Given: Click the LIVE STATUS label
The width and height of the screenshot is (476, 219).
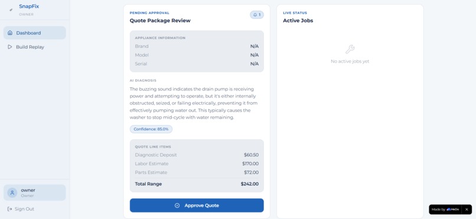Looking at the screenshot, I should (295, 13).
